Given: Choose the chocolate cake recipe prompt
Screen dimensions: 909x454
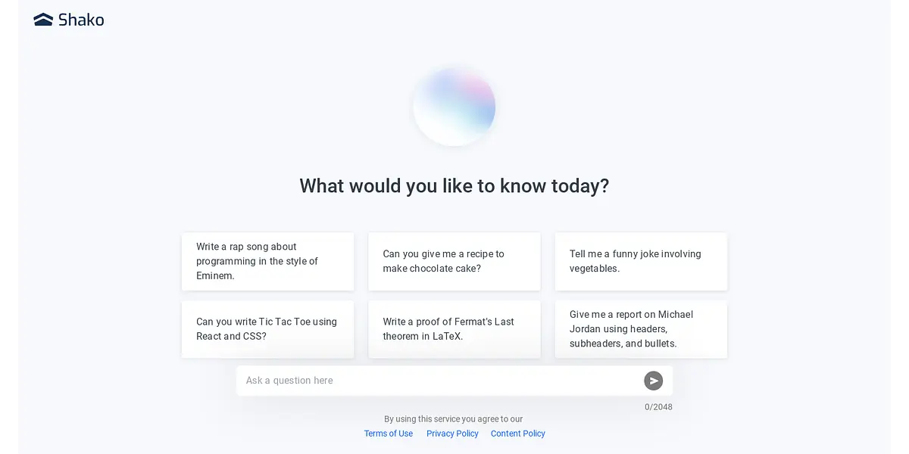Looking at the screenshot, I should pos(454,261).
